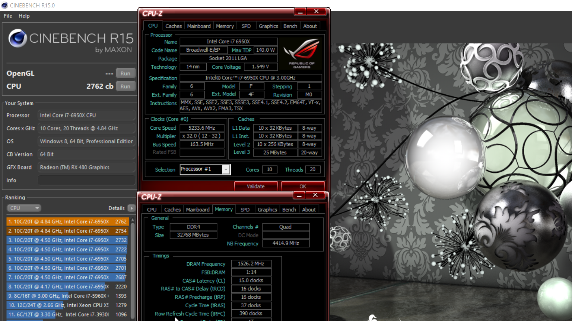Click the memory Size 32768 MBytes value
The width and height of the screenshot is (572, 321).
click(x=193, y=235)
